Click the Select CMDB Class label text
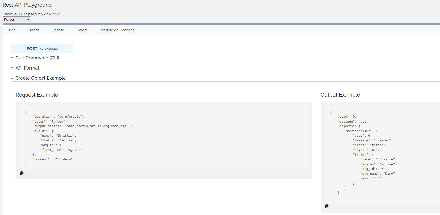The image size is (440, 215). tap(31, 14)
